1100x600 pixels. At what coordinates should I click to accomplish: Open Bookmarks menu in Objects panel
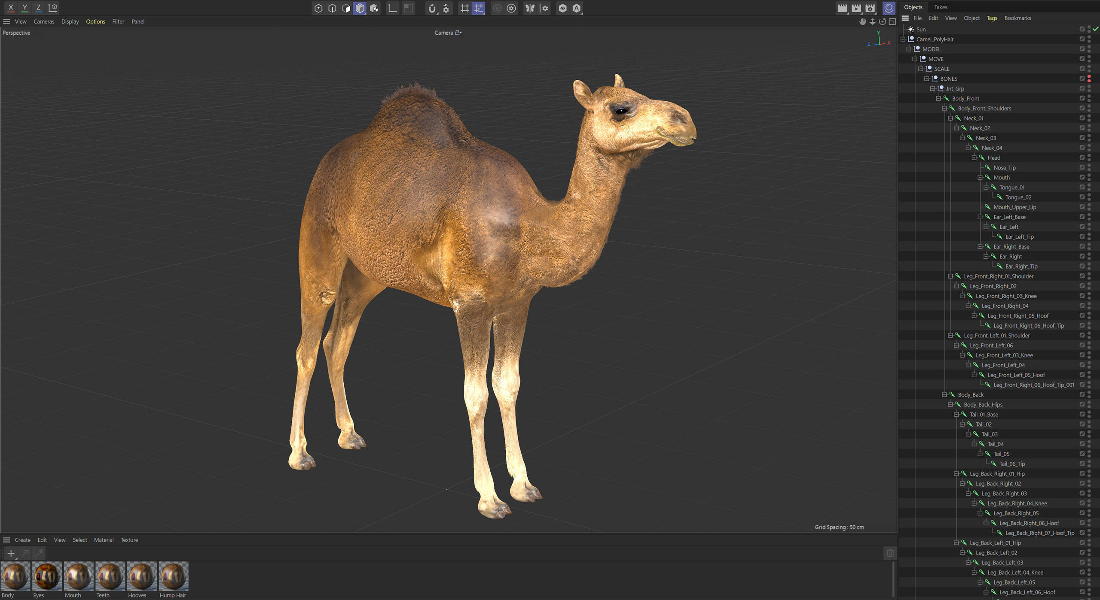tap(1017, 18)
